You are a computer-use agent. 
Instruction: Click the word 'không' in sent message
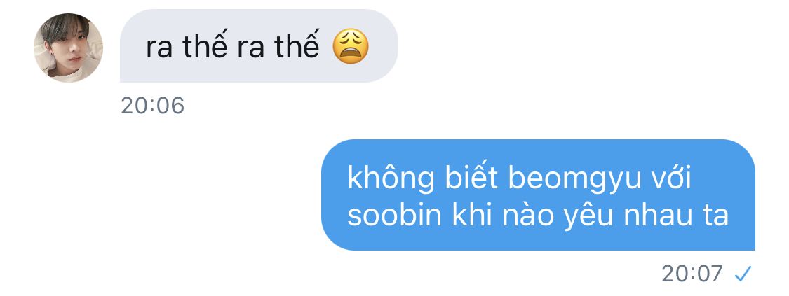(391, 180)
